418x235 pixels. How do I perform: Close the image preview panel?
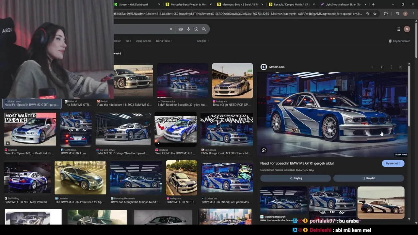(400, 67)
